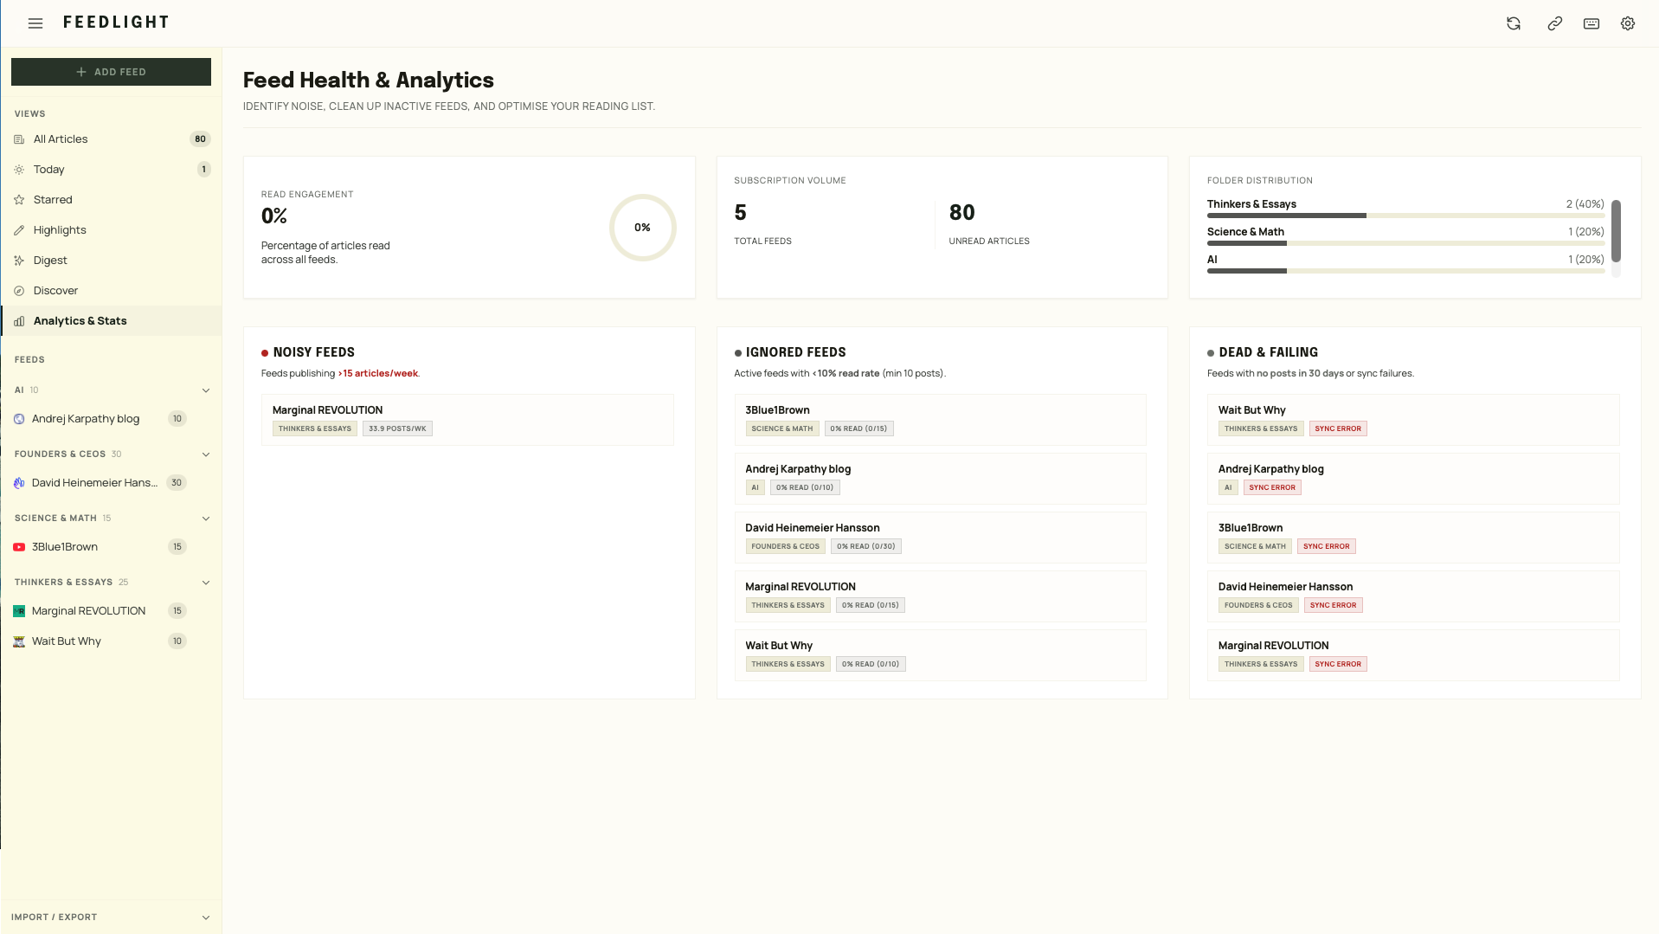This screenshot has width=1659, height=934.
Task: Open Starred view
Action: point(111,200)
